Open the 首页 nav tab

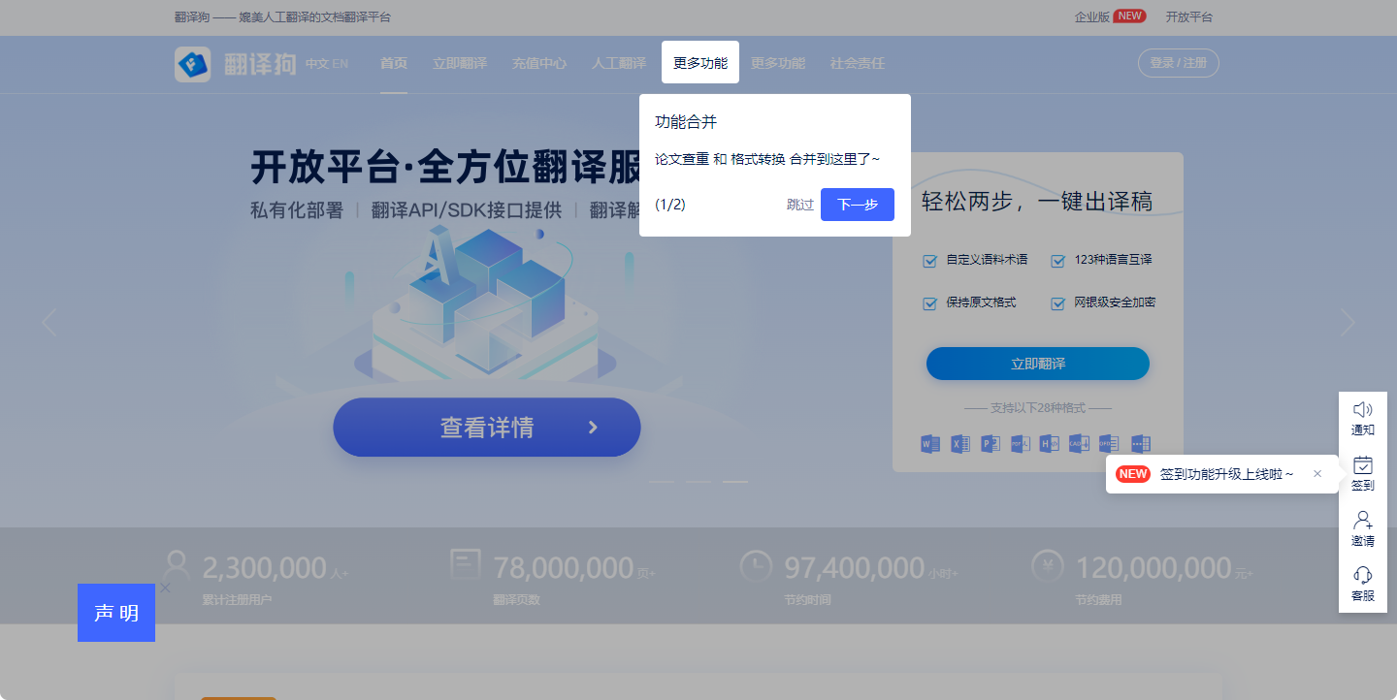click(394, 63)
